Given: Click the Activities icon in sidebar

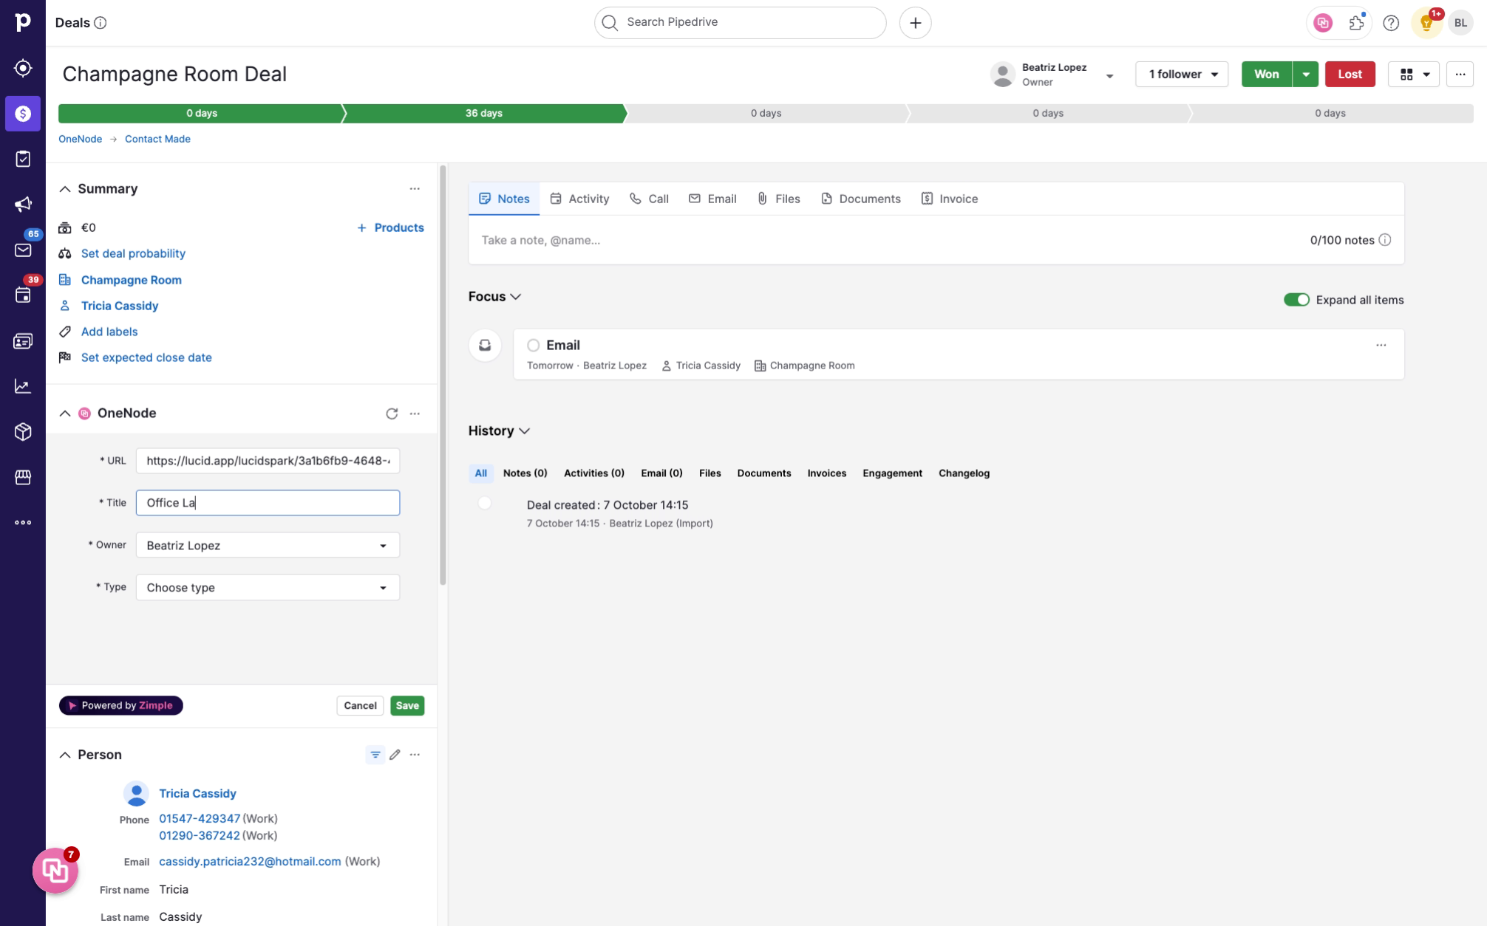Looking at the screenshot, I should point(24,295).
